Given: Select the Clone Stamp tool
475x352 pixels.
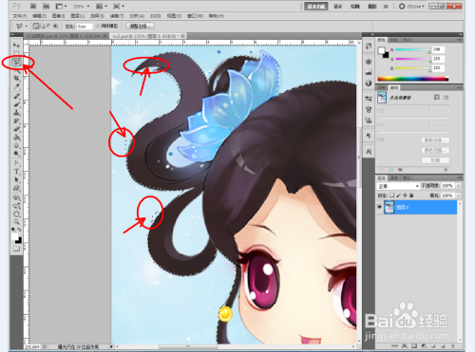Looking at the screenshot, I should (16, 112).
